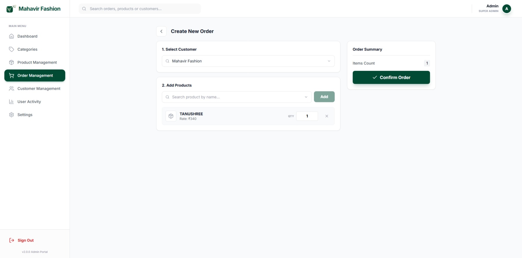Click the Categories tag icon
The height and width of the screenshot is (258, 522).
click(x=12, y=49)
